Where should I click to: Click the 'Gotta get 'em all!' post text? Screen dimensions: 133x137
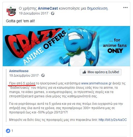20,21
